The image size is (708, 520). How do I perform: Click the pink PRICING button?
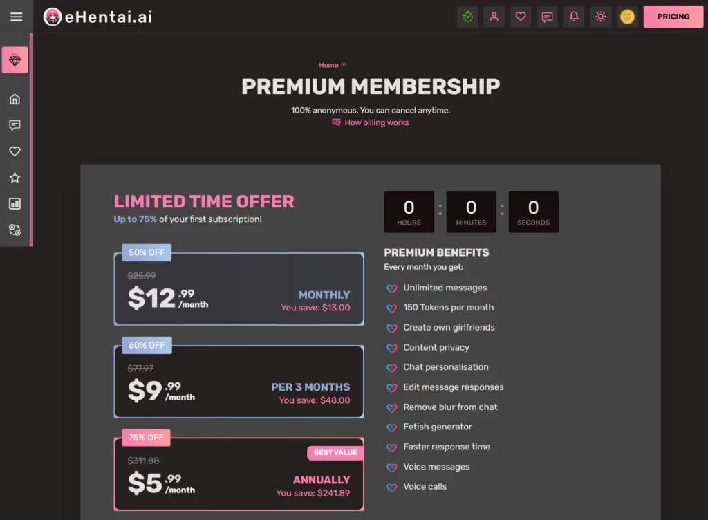(673, 17)
